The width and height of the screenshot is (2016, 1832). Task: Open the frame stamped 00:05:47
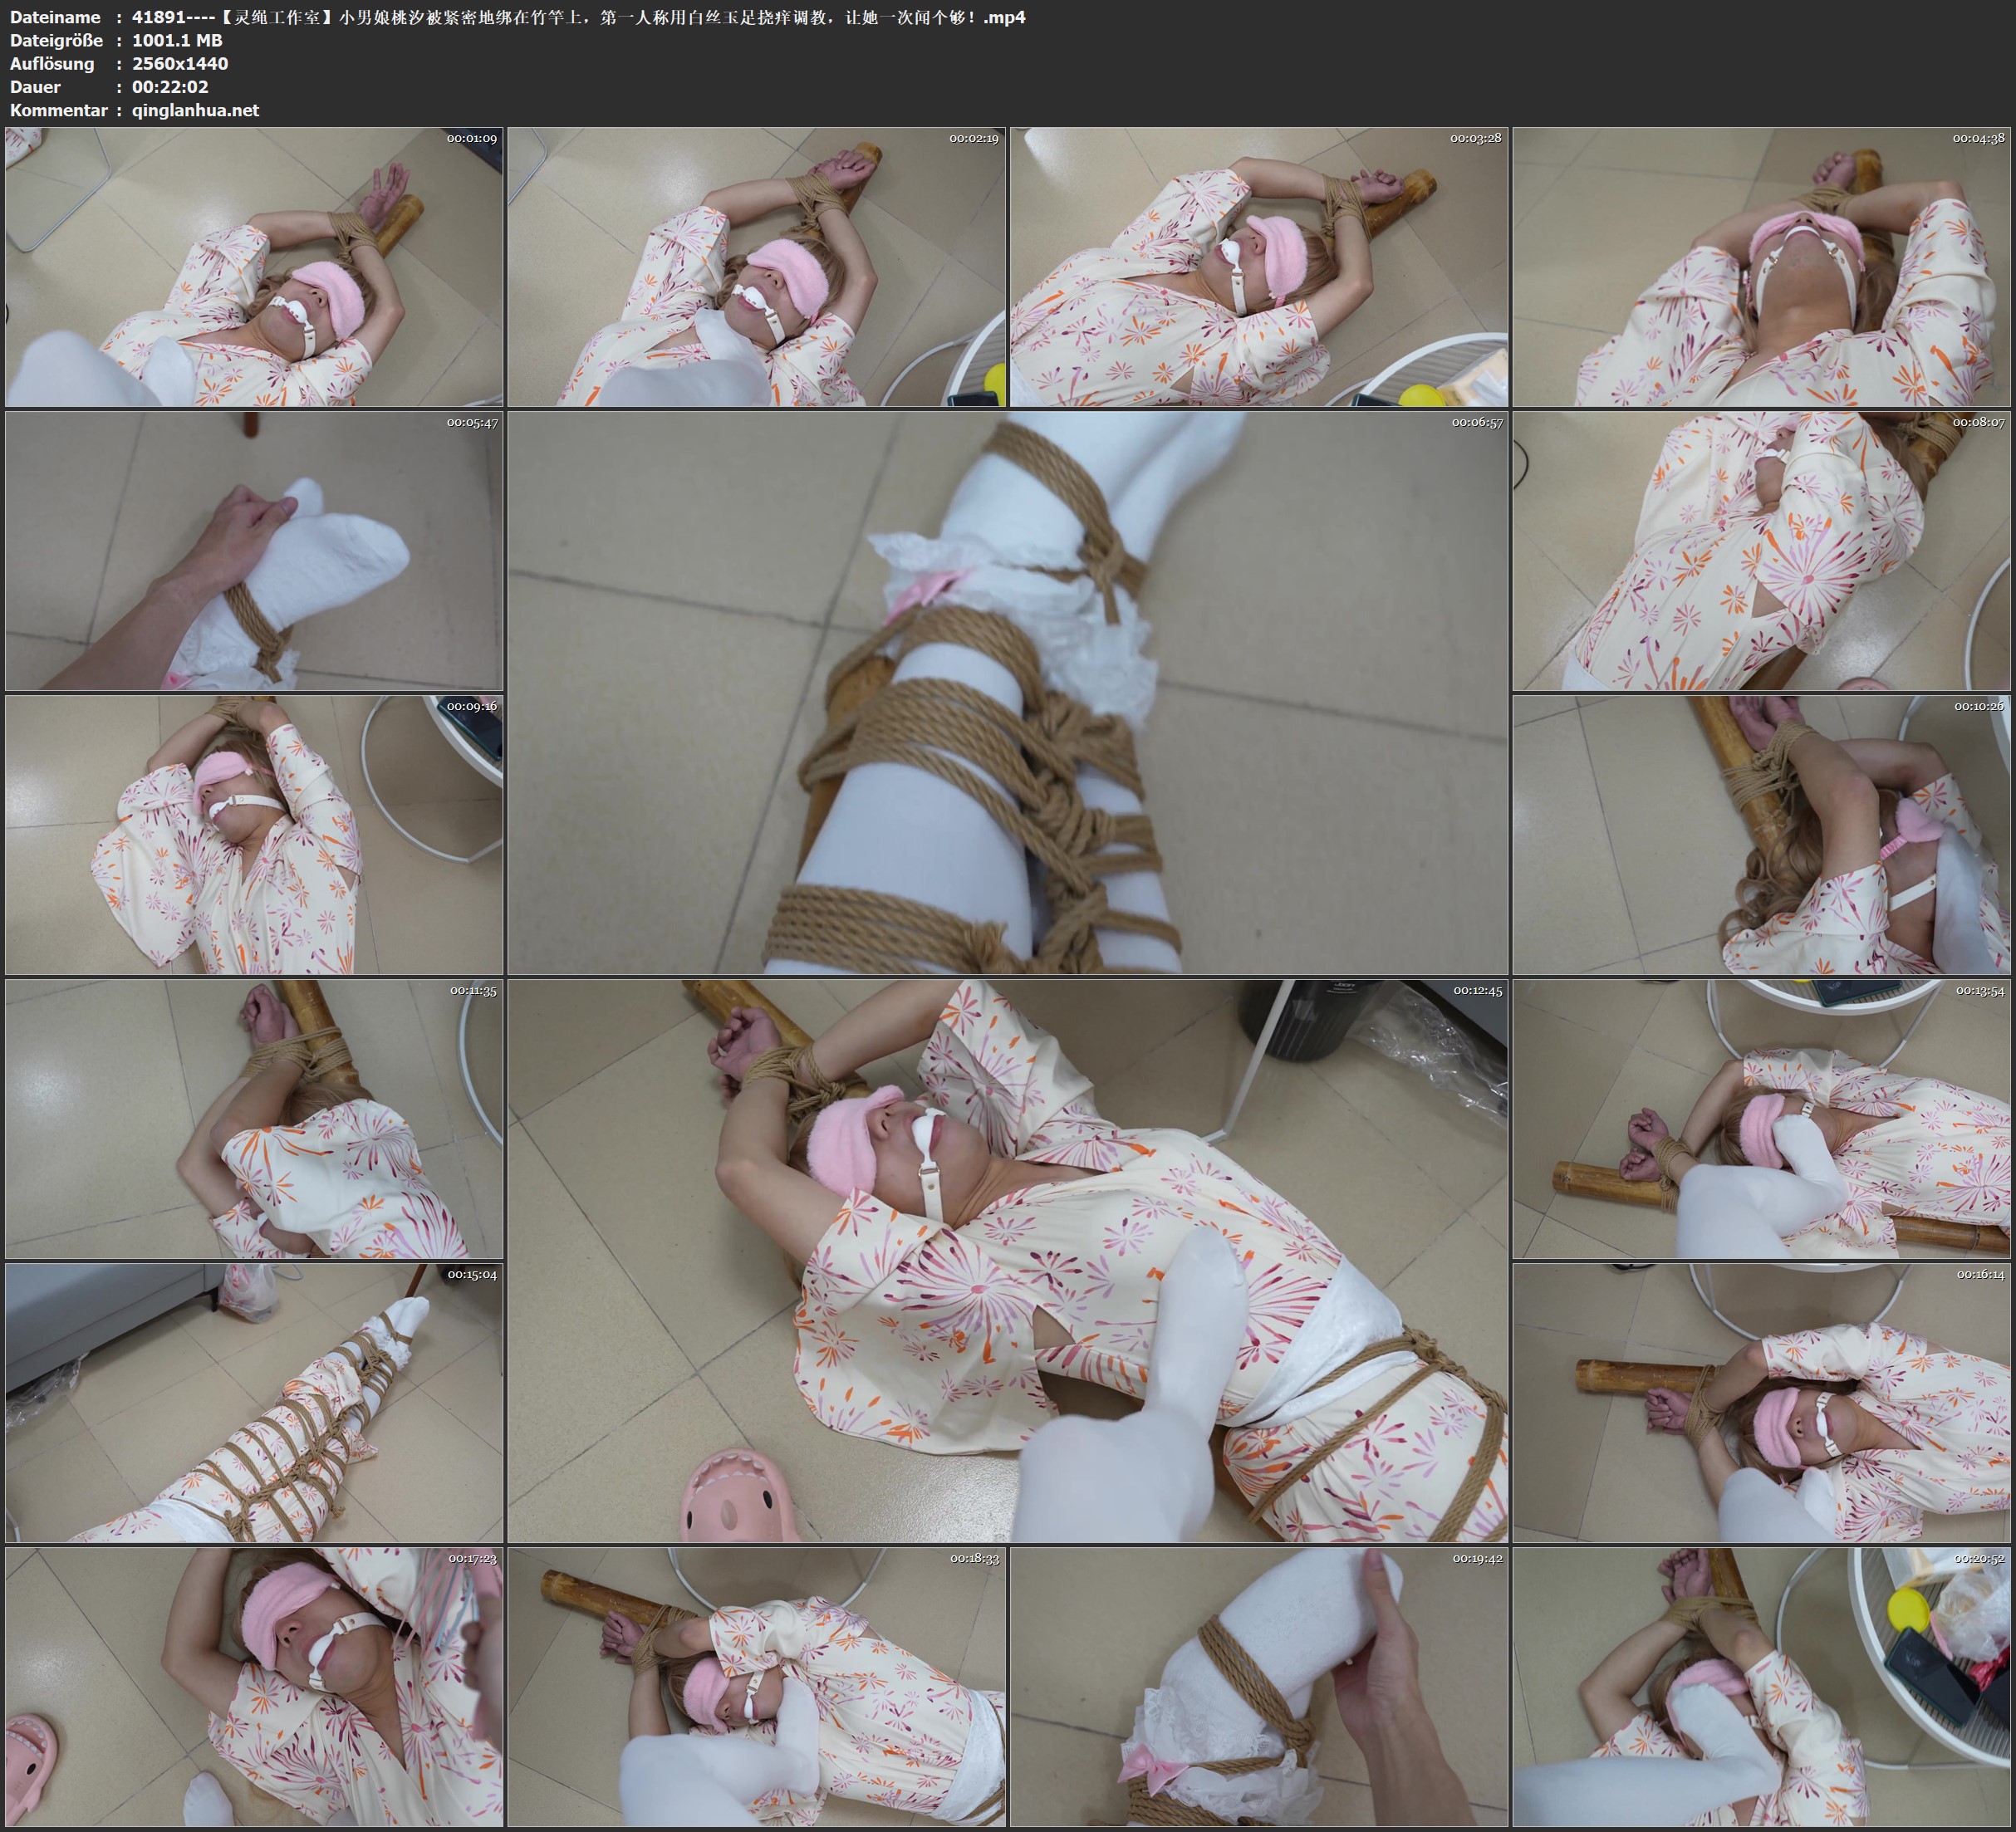coord(254,551)
